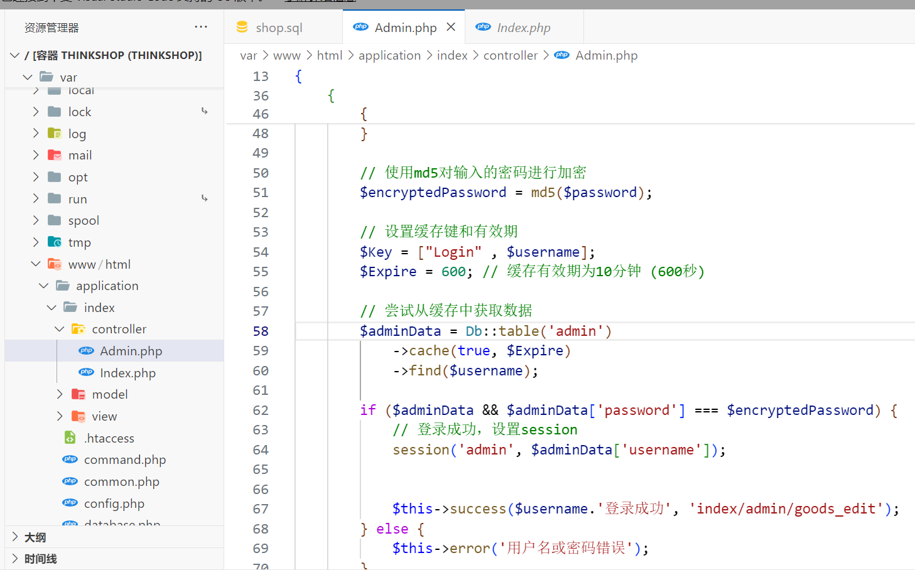Click the 资源管理器 explorer title

[51, 27]
